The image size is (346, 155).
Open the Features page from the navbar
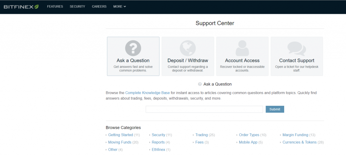click(x=55, y=7)
